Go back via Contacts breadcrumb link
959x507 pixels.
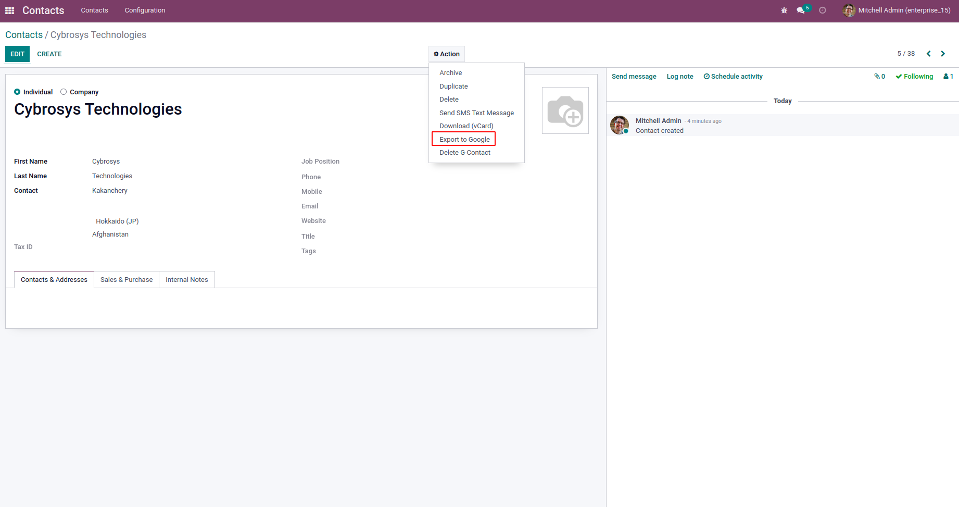pos(24,35)
